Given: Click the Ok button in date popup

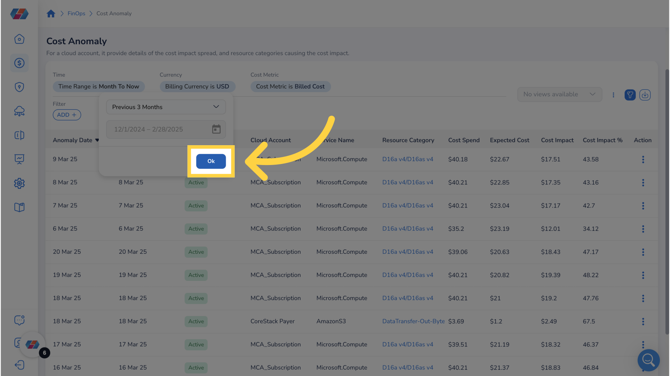Looking at the screenshot, I should pyautogui.click(x=211, y=161).
